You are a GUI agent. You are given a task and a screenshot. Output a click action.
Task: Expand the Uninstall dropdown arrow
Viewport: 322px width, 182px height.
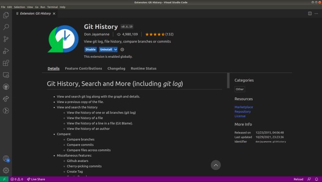pyautogui.click(x=116, y=49)
